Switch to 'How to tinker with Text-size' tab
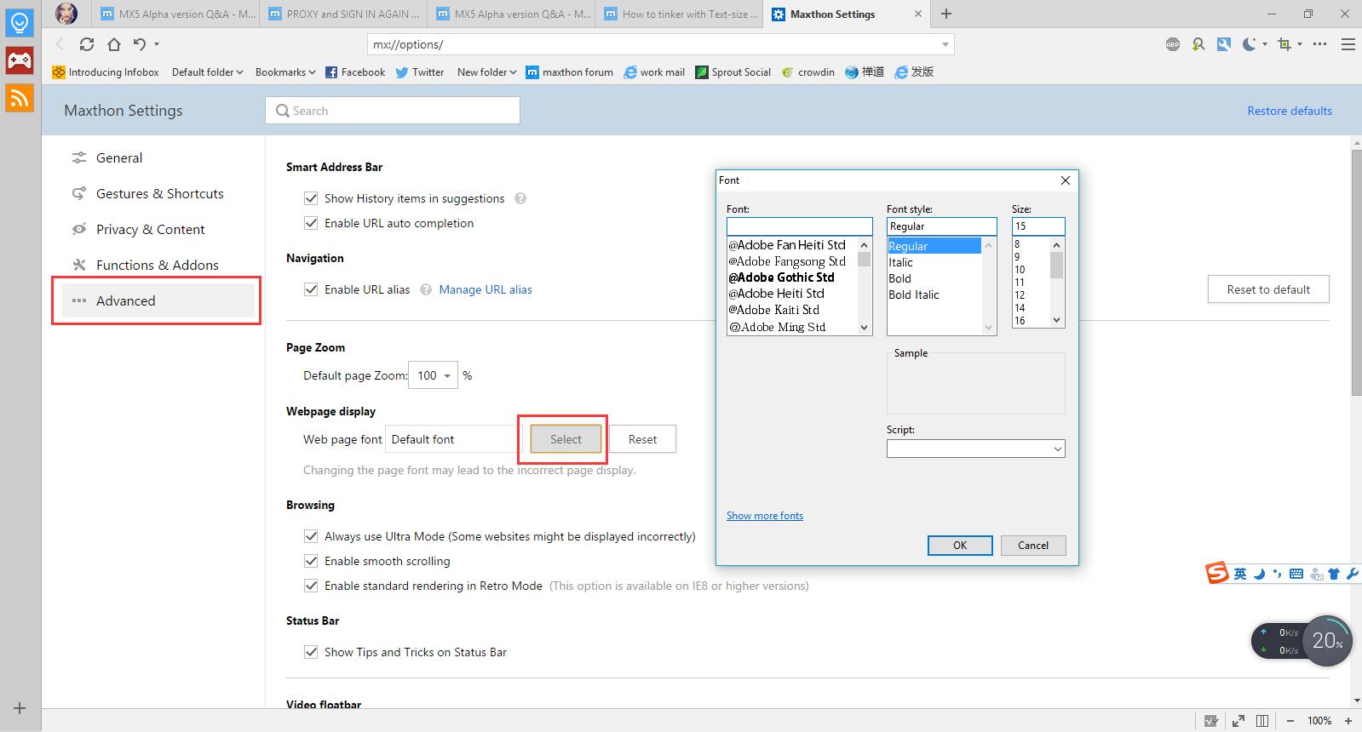Viewport: 1362px width, 732px height. [x=680, y=14]
